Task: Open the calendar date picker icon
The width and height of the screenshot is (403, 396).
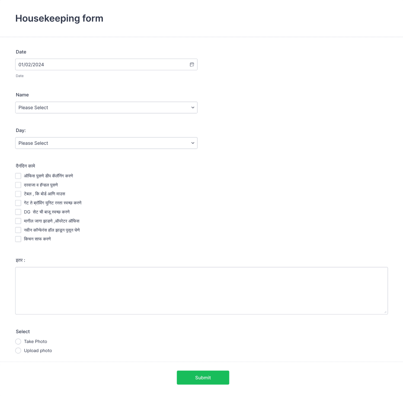Action: [192, 64]
